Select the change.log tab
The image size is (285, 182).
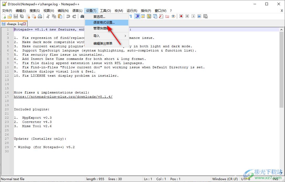[x=14, y=24]
